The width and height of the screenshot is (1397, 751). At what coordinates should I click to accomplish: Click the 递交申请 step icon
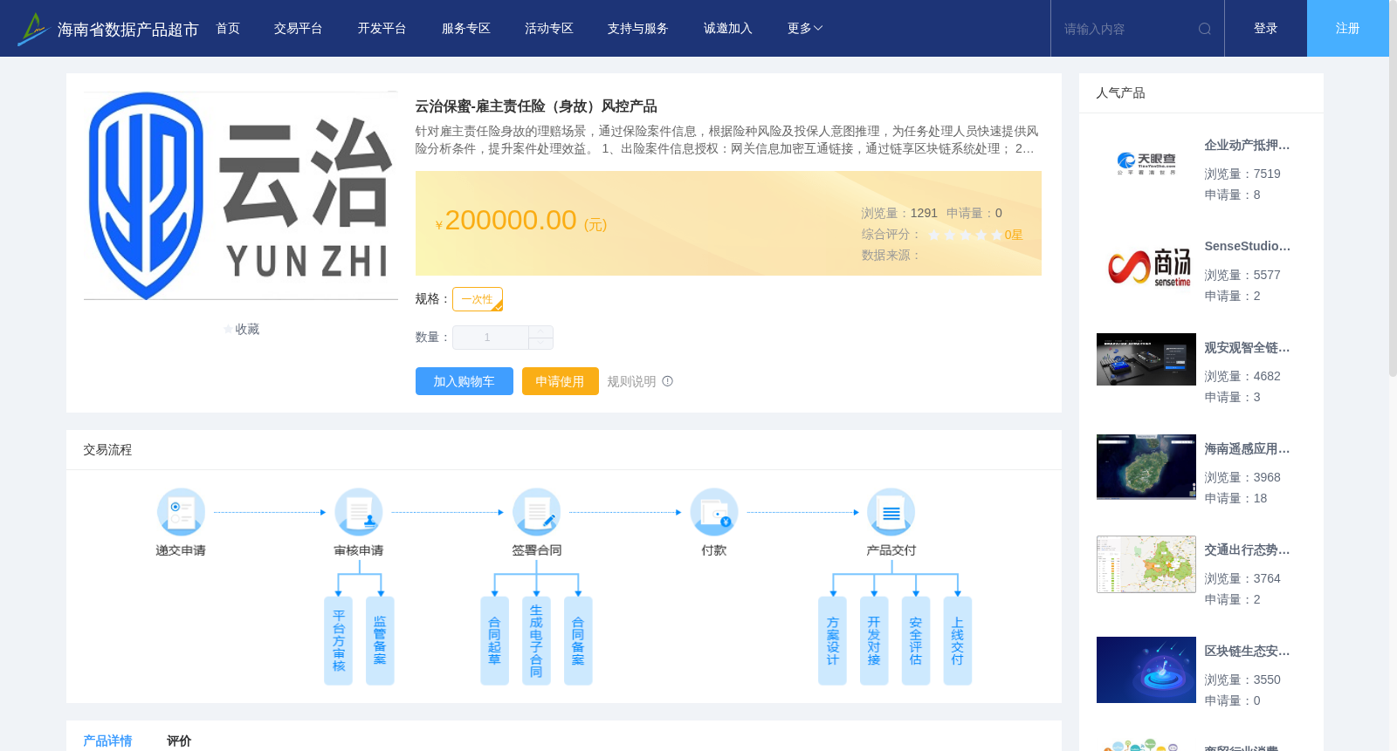(x=181, y=512)
